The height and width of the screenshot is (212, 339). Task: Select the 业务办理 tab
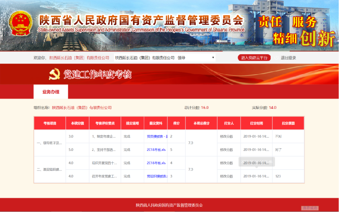pos(51,92)
